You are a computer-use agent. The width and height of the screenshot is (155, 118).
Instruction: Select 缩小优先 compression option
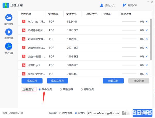coord(40,89)
